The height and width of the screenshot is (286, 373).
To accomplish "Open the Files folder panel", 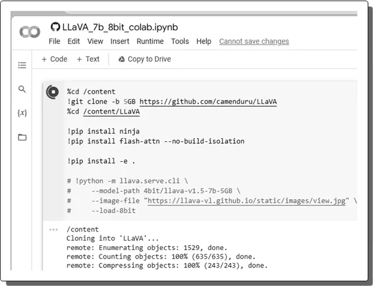I will pyautogui.click(x=22, y=137).
